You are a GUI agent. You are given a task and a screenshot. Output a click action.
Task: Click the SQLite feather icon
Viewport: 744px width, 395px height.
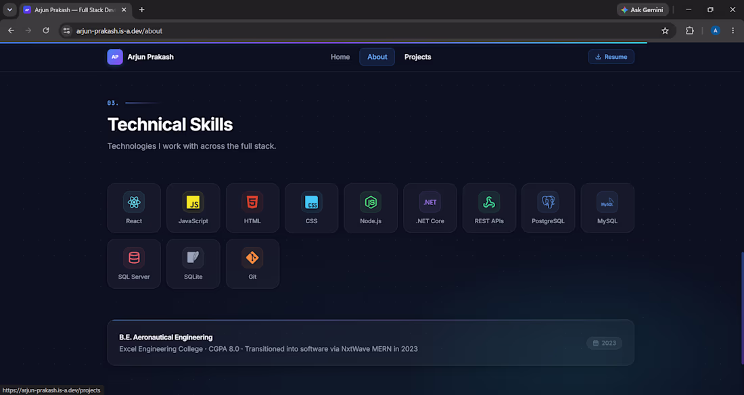coord(193,258)
